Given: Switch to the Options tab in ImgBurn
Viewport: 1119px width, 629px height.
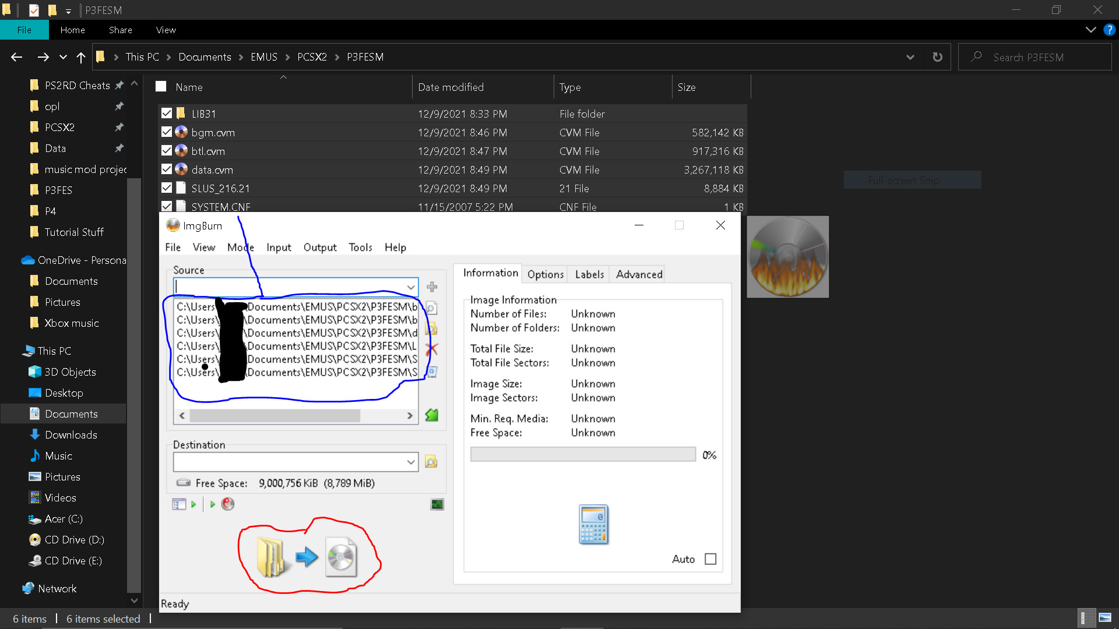Looking at the screenshot, I should (x=545, y=273).
